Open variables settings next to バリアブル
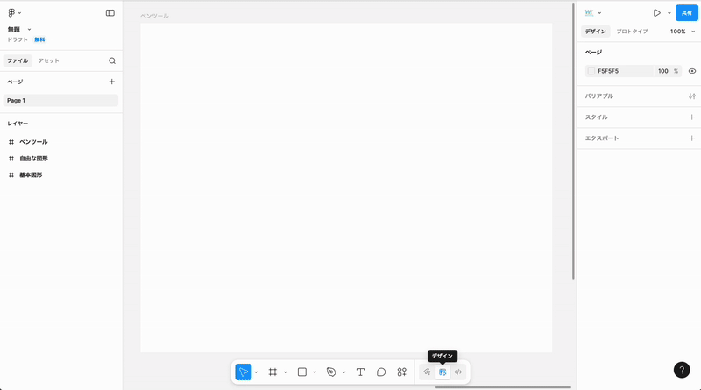This screenshot has height=390, width=701. pos(691,96)
